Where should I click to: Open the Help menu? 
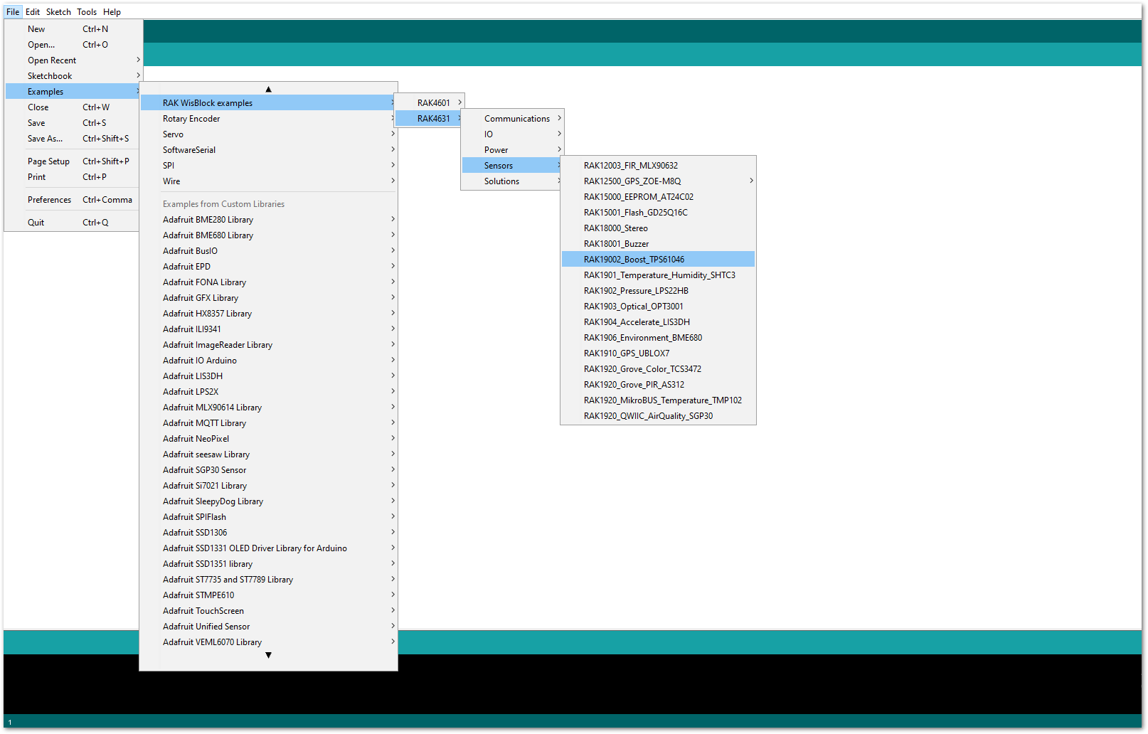pyautogui.click(x=112, y=12)
